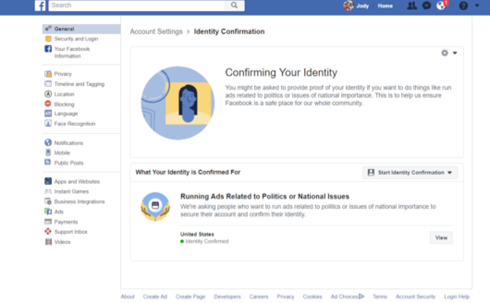Click the Business Integrations icon
The height and width of the screenshot is (303, 490).
(x=48, y=201)
